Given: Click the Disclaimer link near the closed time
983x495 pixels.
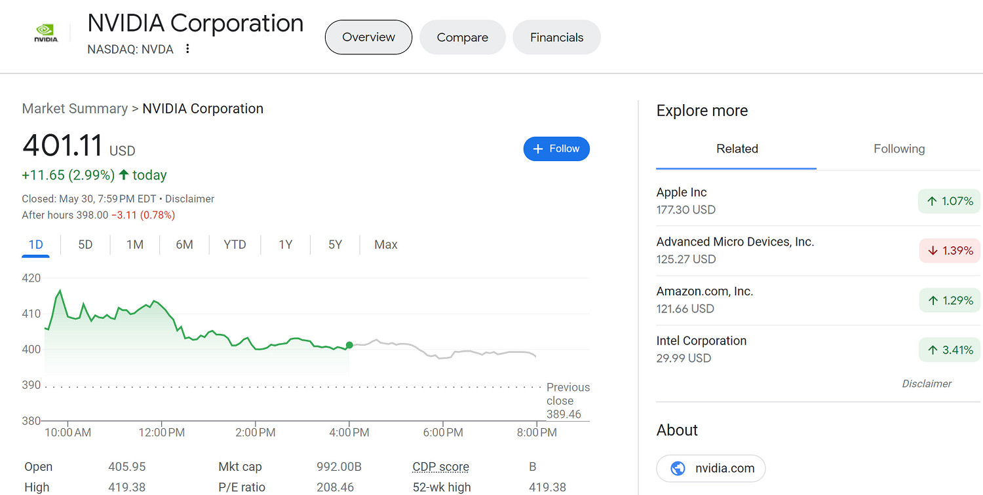Looking at the screenshot, I should pos(189,199).
